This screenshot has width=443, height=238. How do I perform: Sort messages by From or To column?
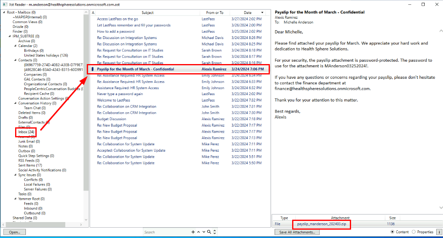coord(215,13)
